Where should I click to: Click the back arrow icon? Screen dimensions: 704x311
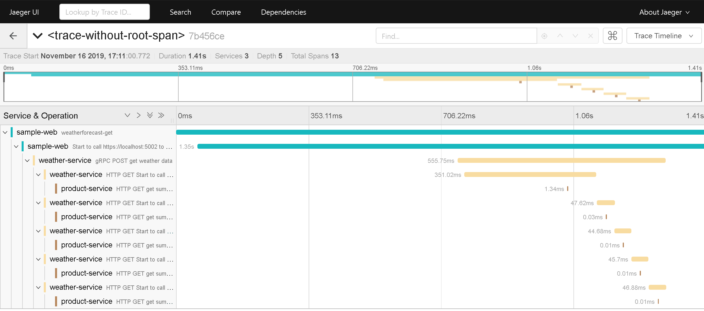click(13, 36)
